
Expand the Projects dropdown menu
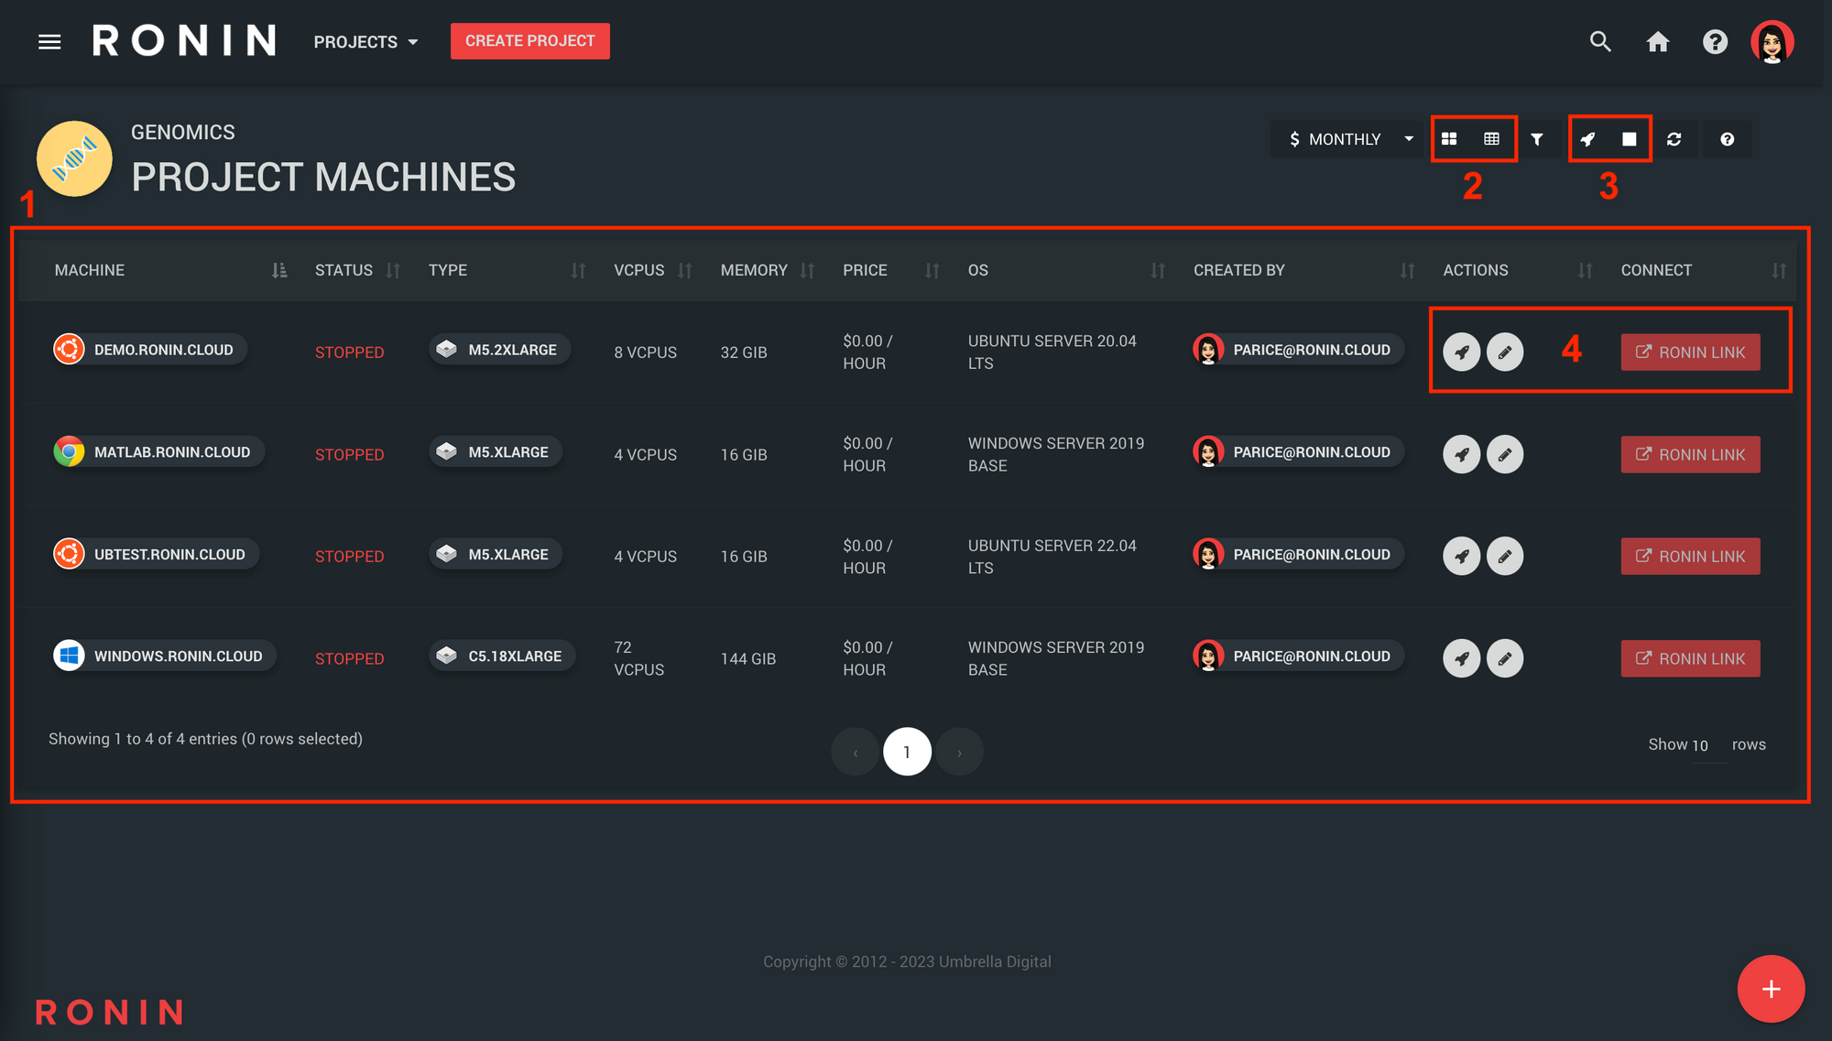tap(365, 42)
